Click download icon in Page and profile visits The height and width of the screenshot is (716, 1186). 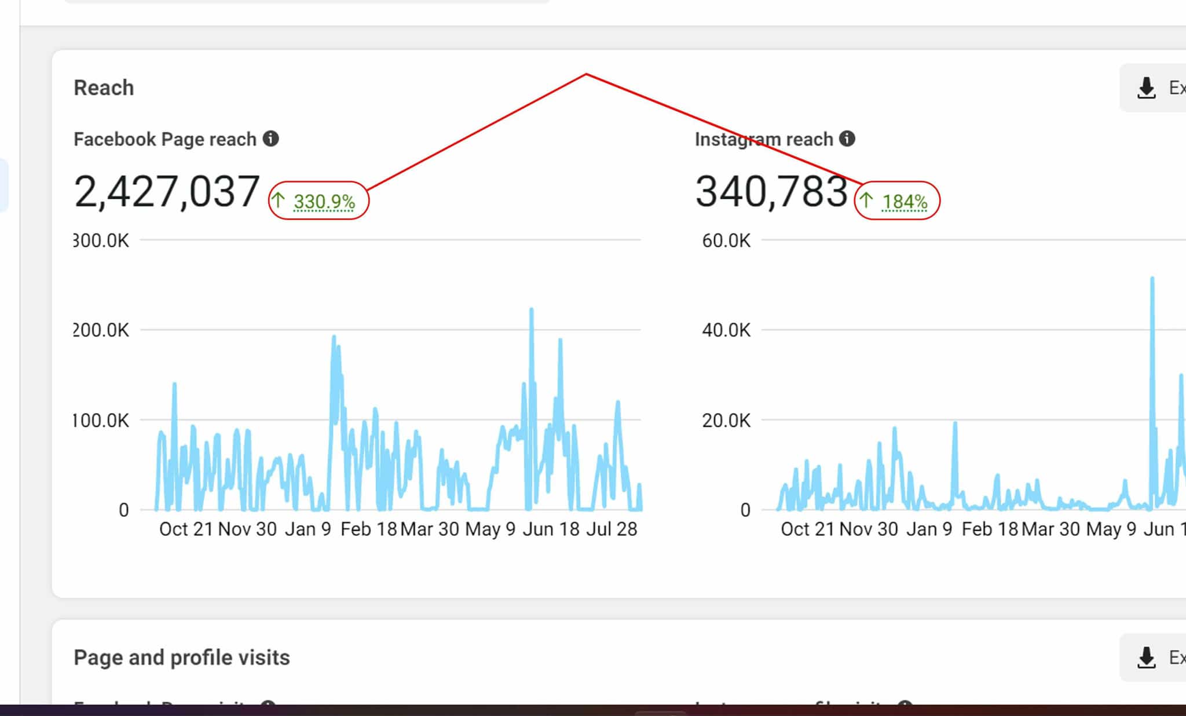(1146, 657)
